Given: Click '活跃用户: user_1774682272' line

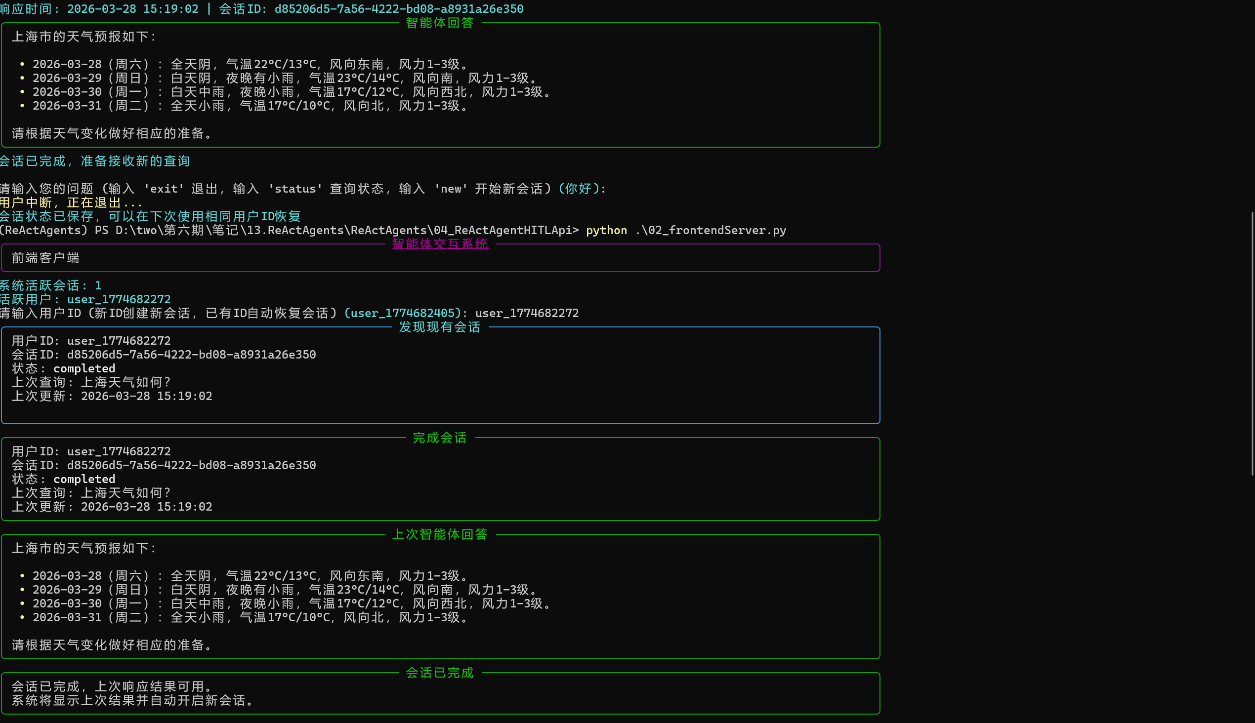Looking at the screenshot, I should click(85, 299).
